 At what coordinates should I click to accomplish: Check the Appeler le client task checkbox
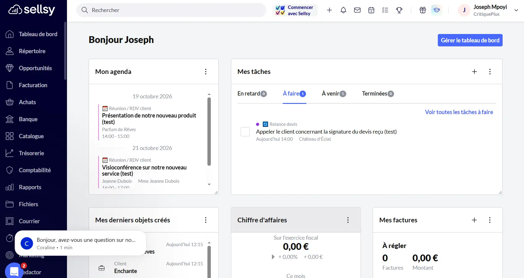(245, 132)
